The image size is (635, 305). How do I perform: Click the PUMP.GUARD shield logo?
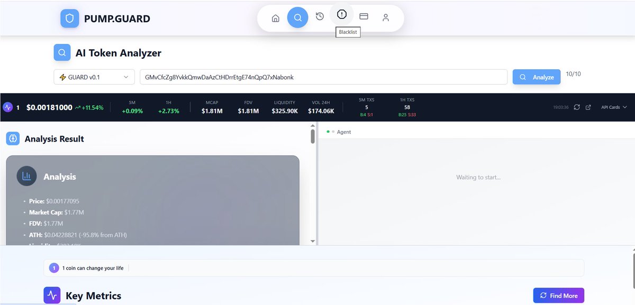pyautogui.click(x=69, y=18)
